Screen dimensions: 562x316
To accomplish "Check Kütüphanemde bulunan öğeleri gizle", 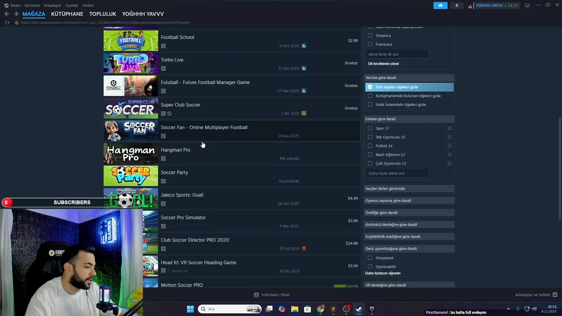I will pyautogui.click(x=370, y=96).
